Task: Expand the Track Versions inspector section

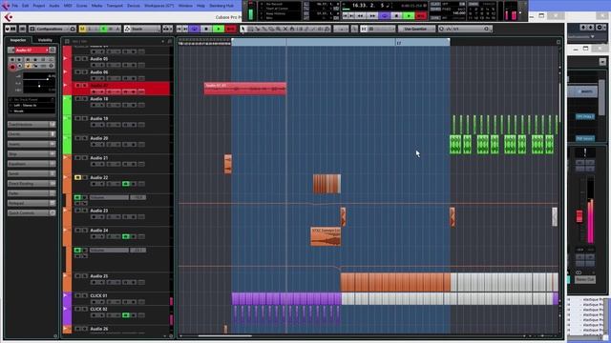Action: [x=32, y=125]
